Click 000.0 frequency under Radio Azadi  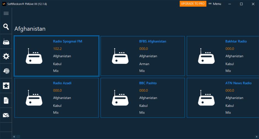[57, 90]
